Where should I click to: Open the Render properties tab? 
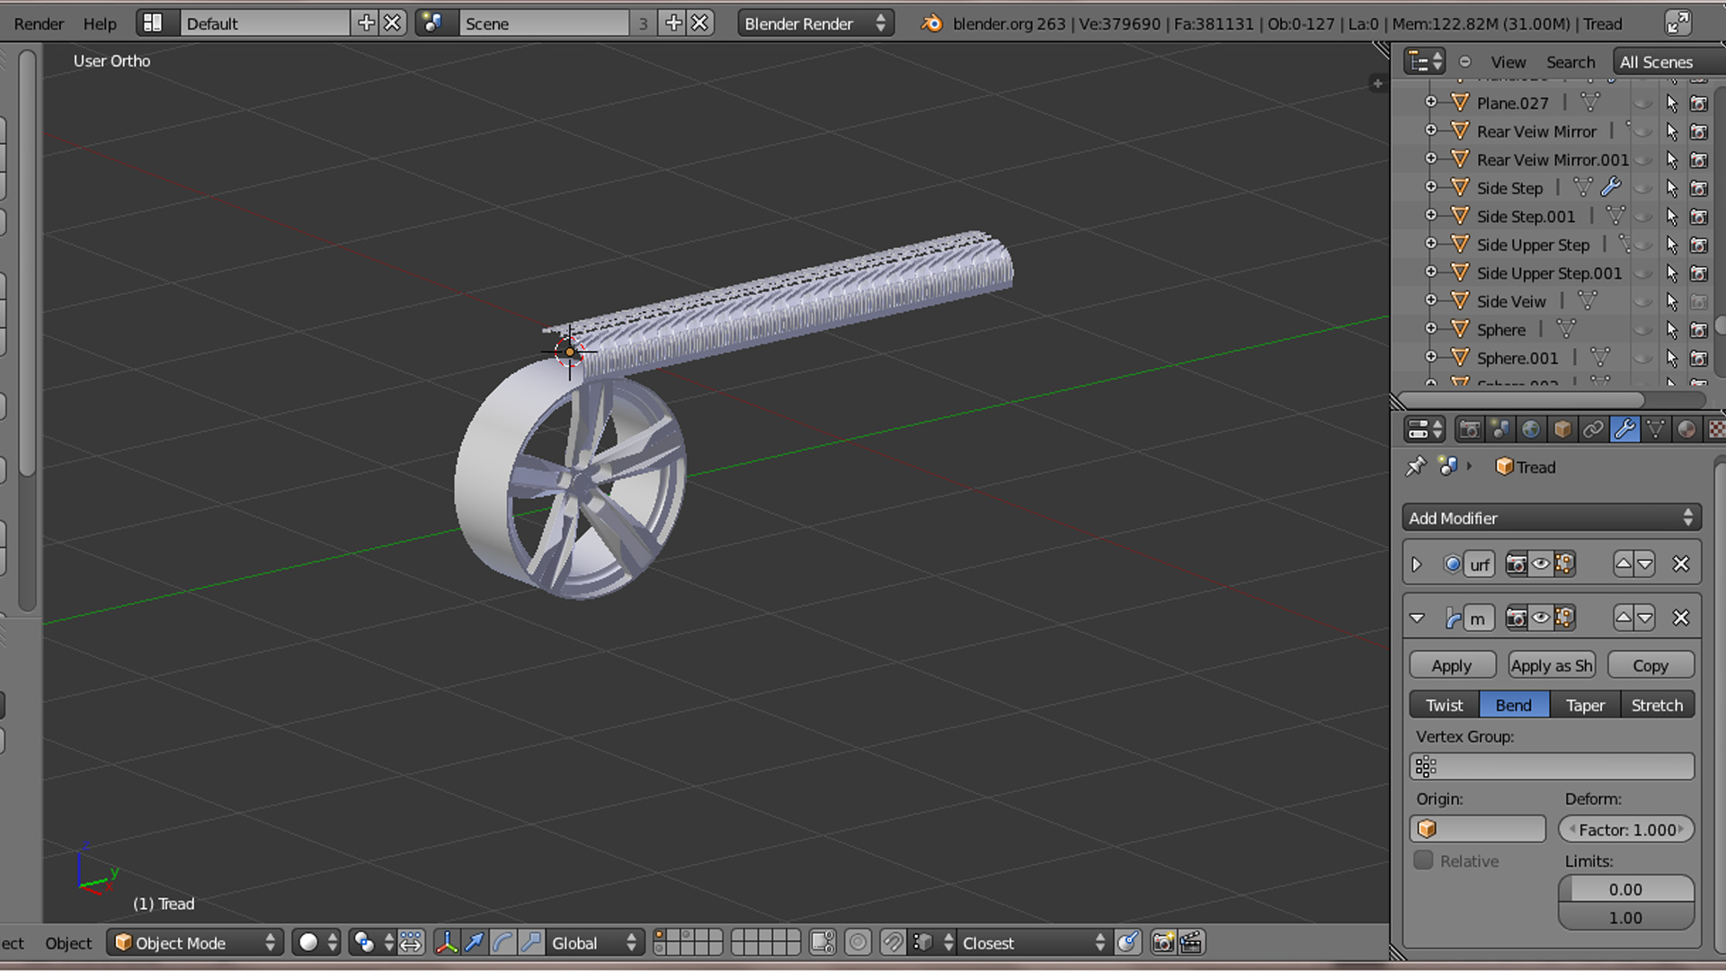[x=1470, y=430]
